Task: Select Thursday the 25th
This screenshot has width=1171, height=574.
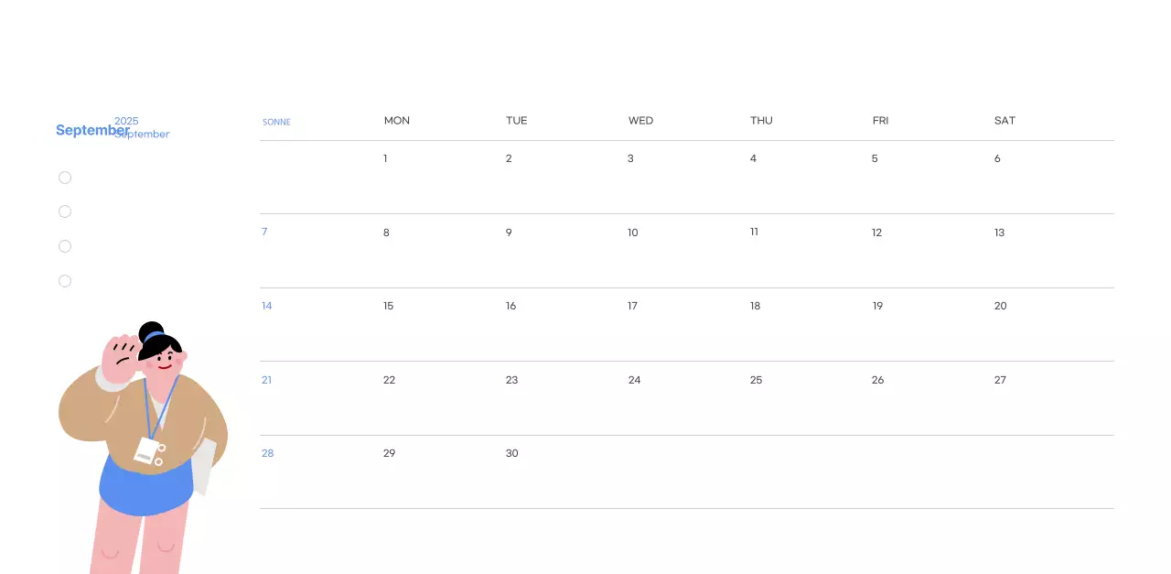Action: tap(756, 380)
